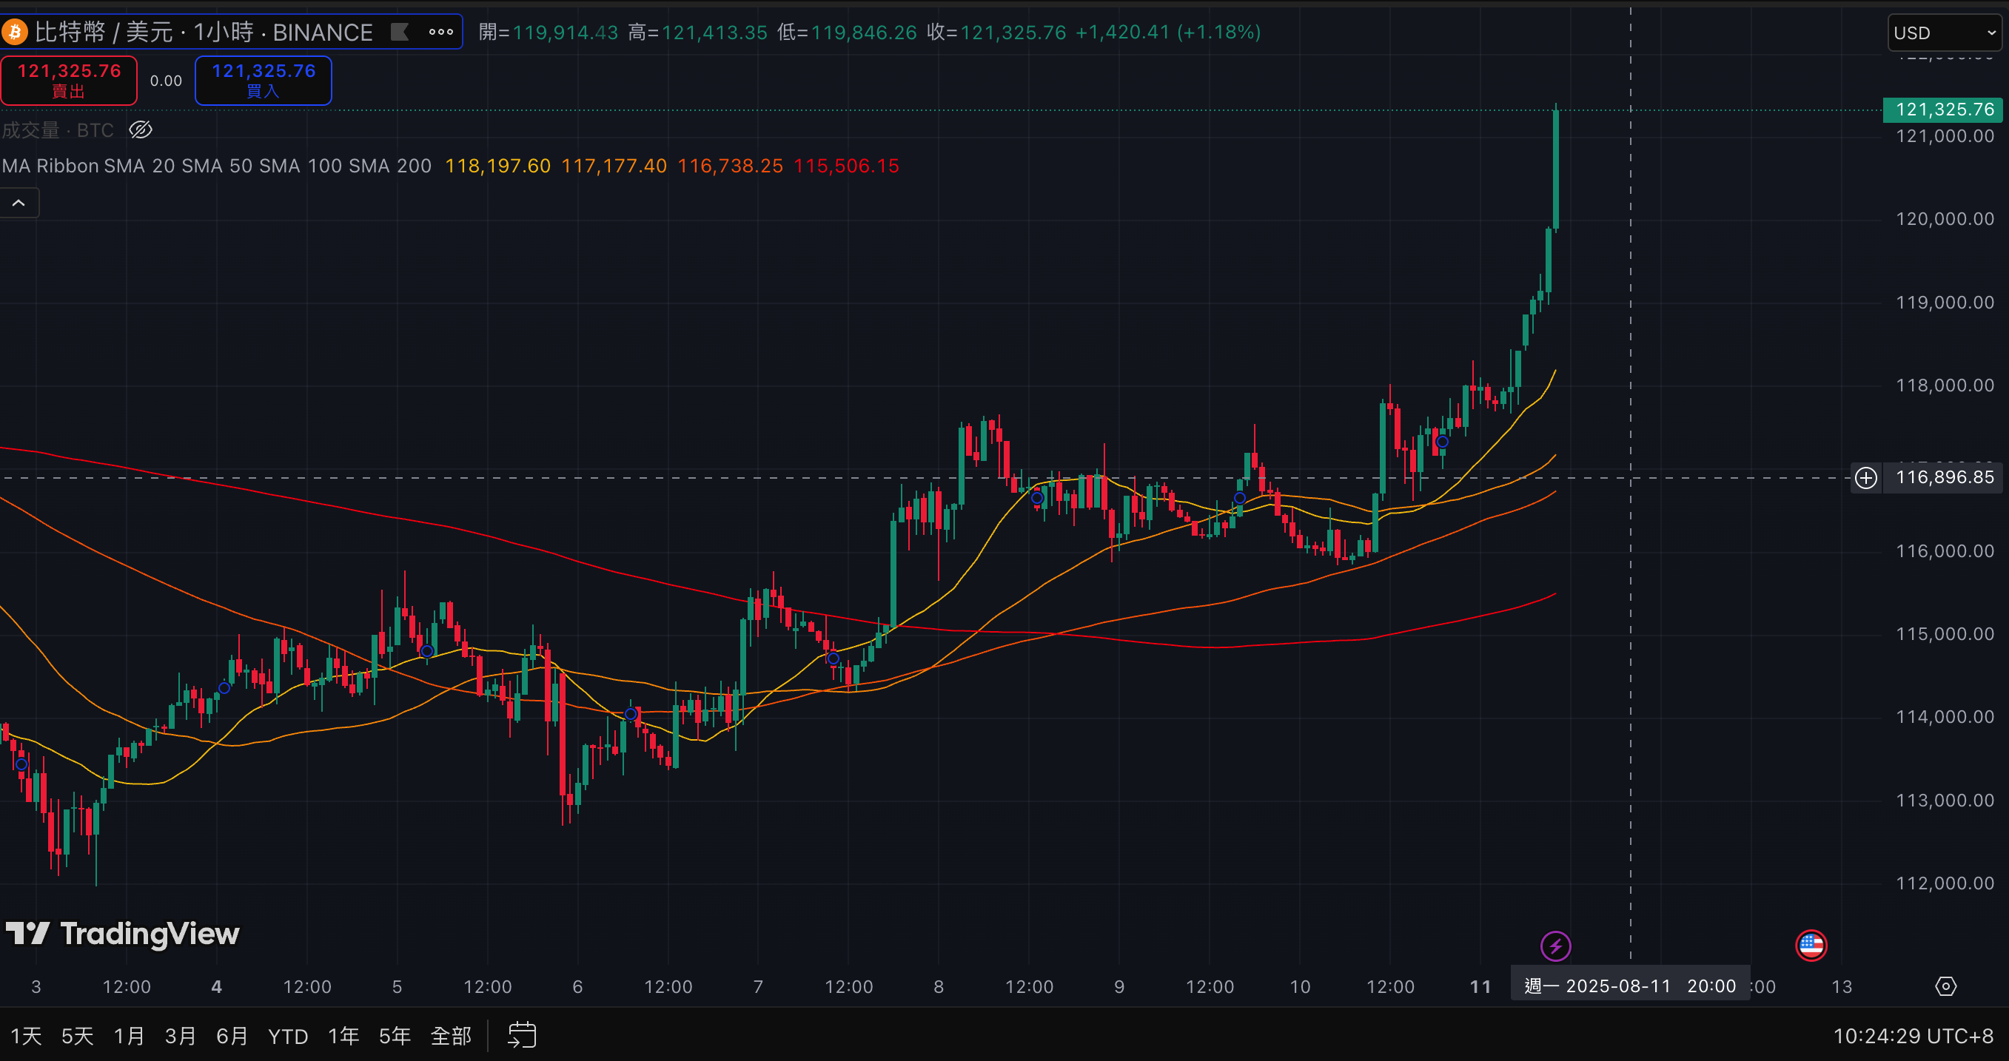
Task: Click the US flag economic event icon
Action: click(1810, 946)
